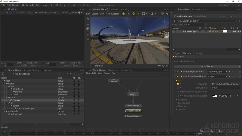Switch to the Catalog tab

(x=125, y=9)
